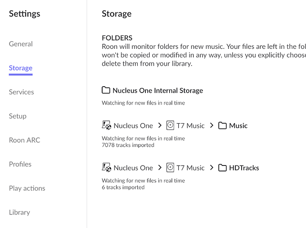Click chevron before the Music folder

212,125
